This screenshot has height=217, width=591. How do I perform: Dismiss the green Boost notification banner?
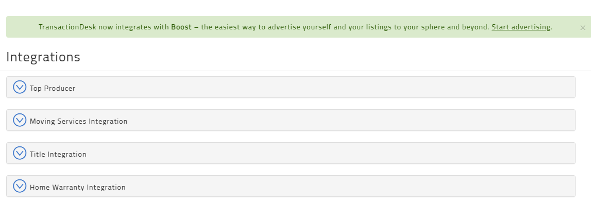(583, 28)
